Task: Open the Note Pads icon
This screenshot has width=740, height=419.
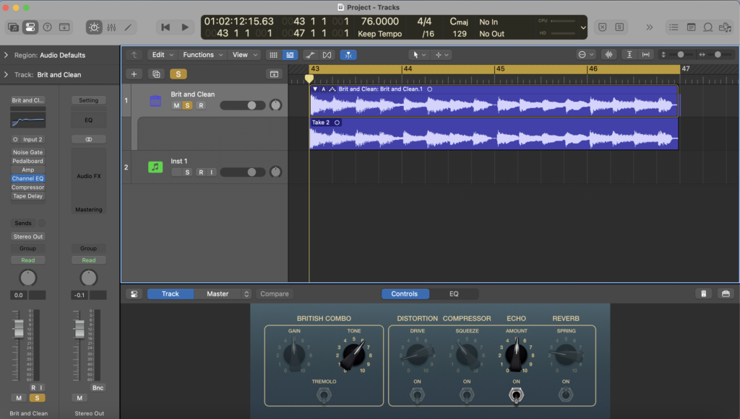Action: point(691,27)
